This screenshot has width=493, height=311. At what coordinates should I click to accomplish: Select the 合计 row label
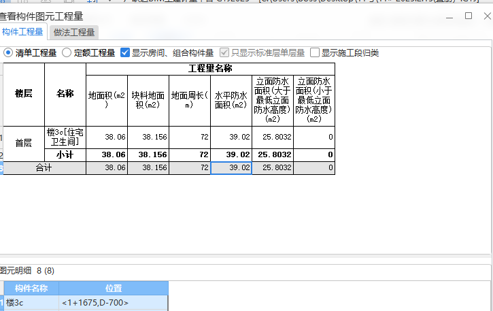44,168
